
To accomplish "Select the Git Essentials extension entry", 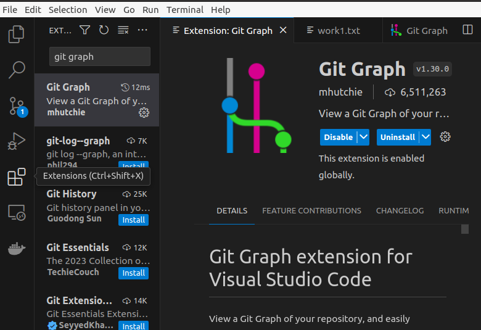I will pos(97,260).
